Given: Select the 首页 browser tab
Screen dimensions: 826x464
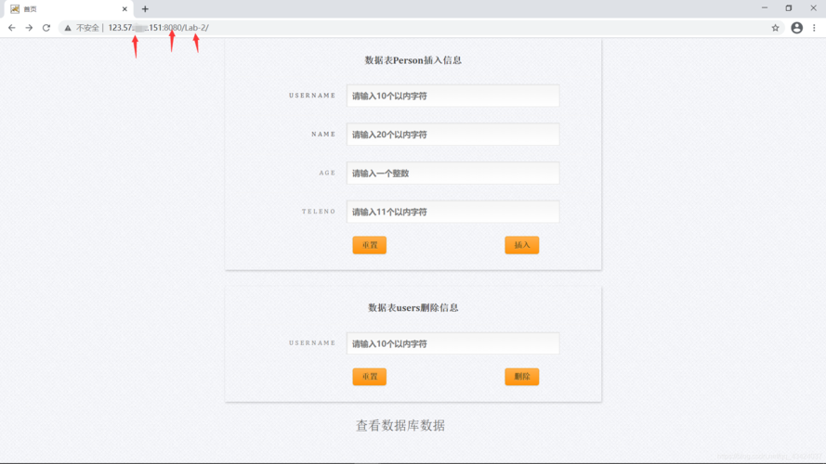Looking at the screenshot, I should click(x=67, y=9).
